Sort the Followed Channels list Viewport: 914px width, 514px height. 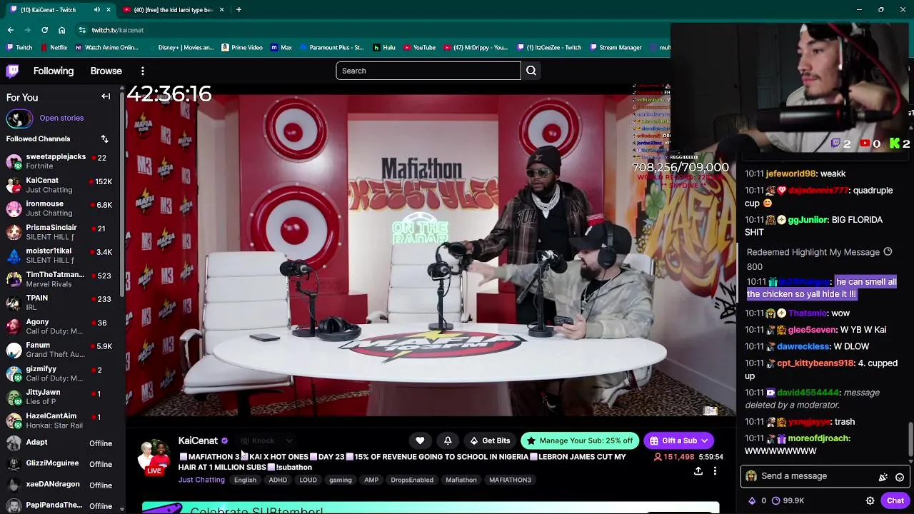pos(104,138)
